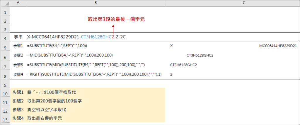The height and width of the screenshot is (125, 300).
Task: Select result X in row 5
Action: (x=171, y=46)
